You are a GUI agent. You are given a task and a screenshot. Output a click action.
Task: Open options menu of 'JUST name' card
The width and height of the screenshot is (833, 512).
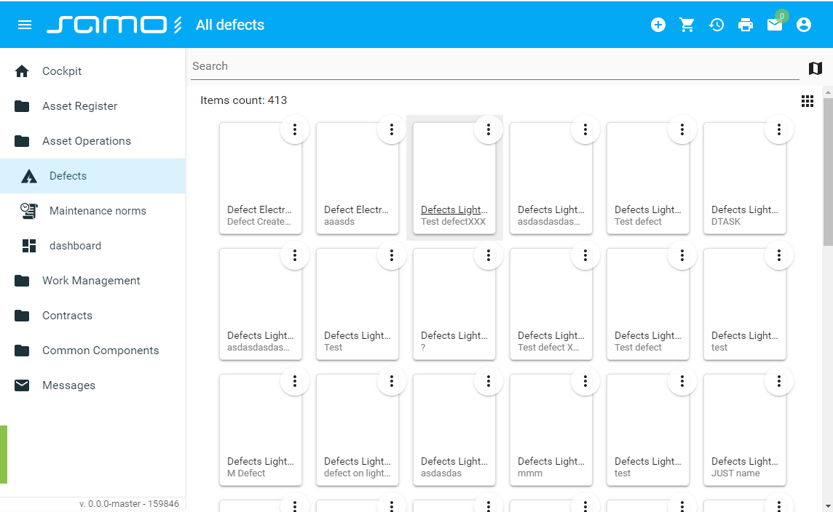coord(779,381)
